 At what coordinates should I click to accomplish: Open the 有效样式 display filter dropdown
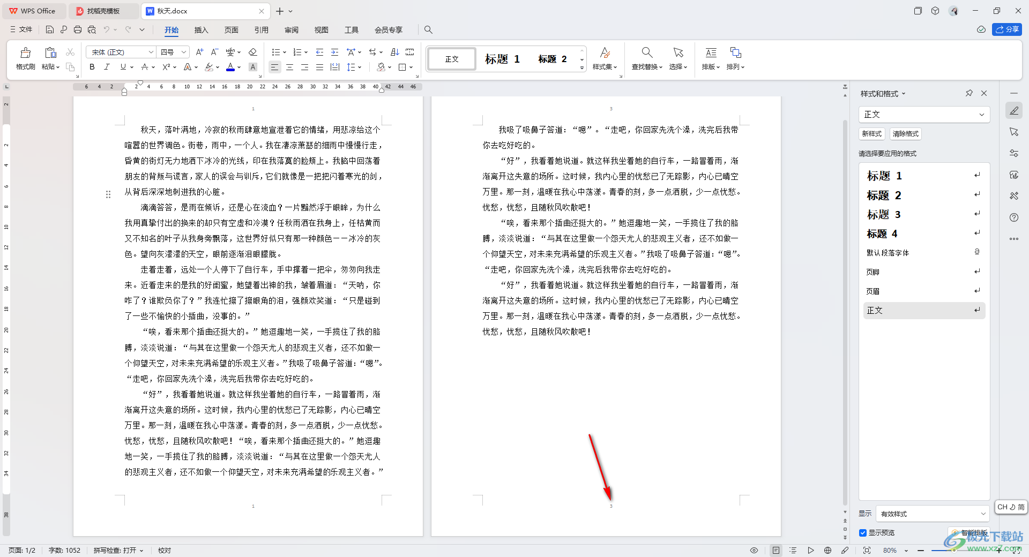[932, 514]
